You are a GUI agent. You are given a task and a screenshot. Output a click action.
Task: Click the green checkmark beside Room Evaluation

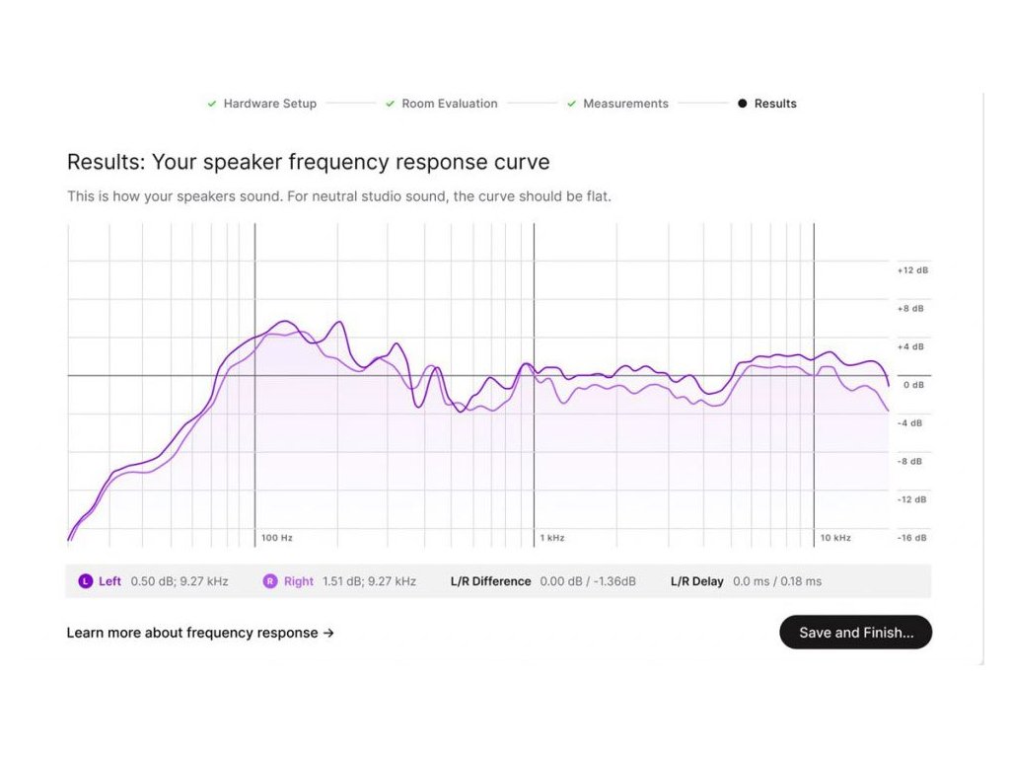(x=391, y=104)
